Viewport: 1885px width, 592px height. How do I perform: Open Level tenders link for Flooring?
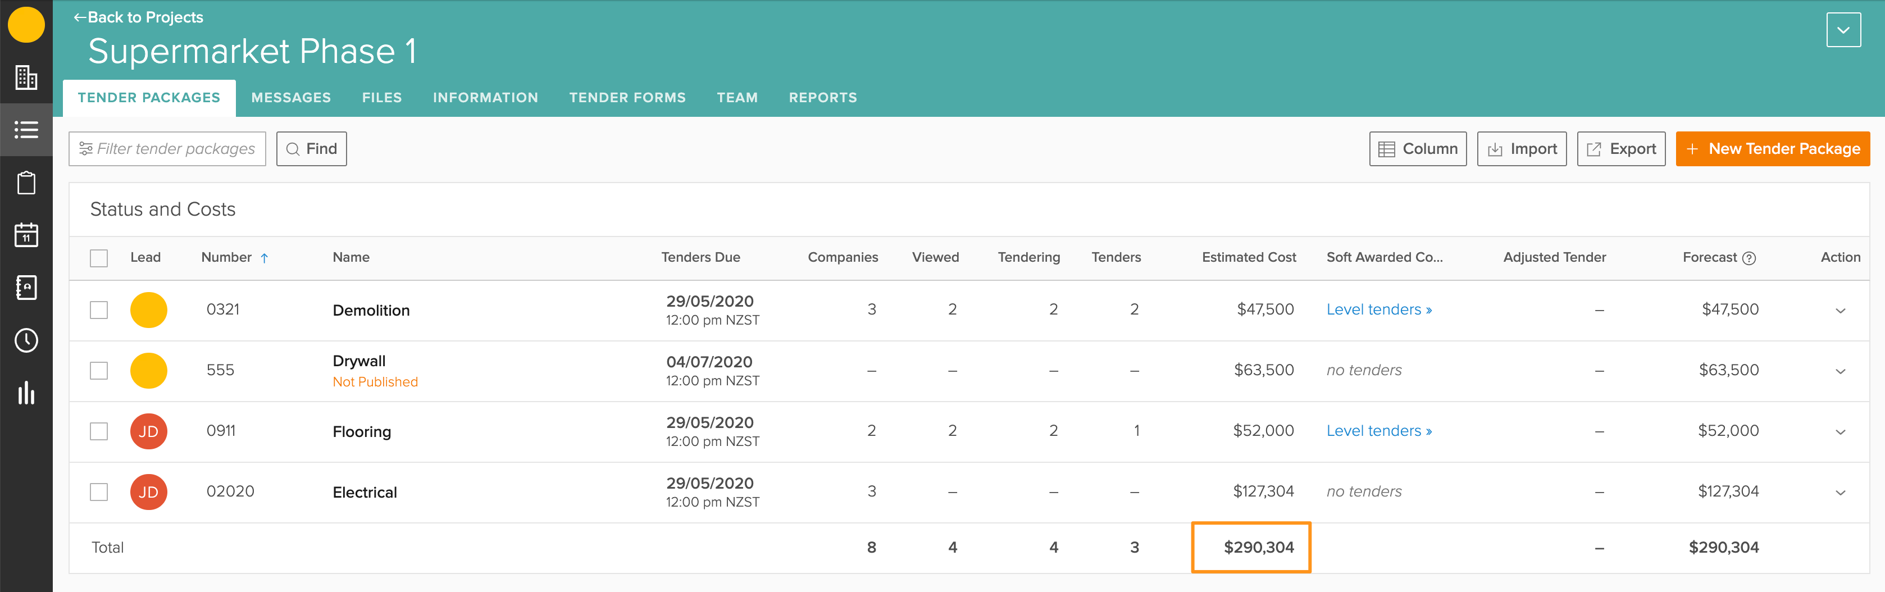click(x=1378, y=431)
